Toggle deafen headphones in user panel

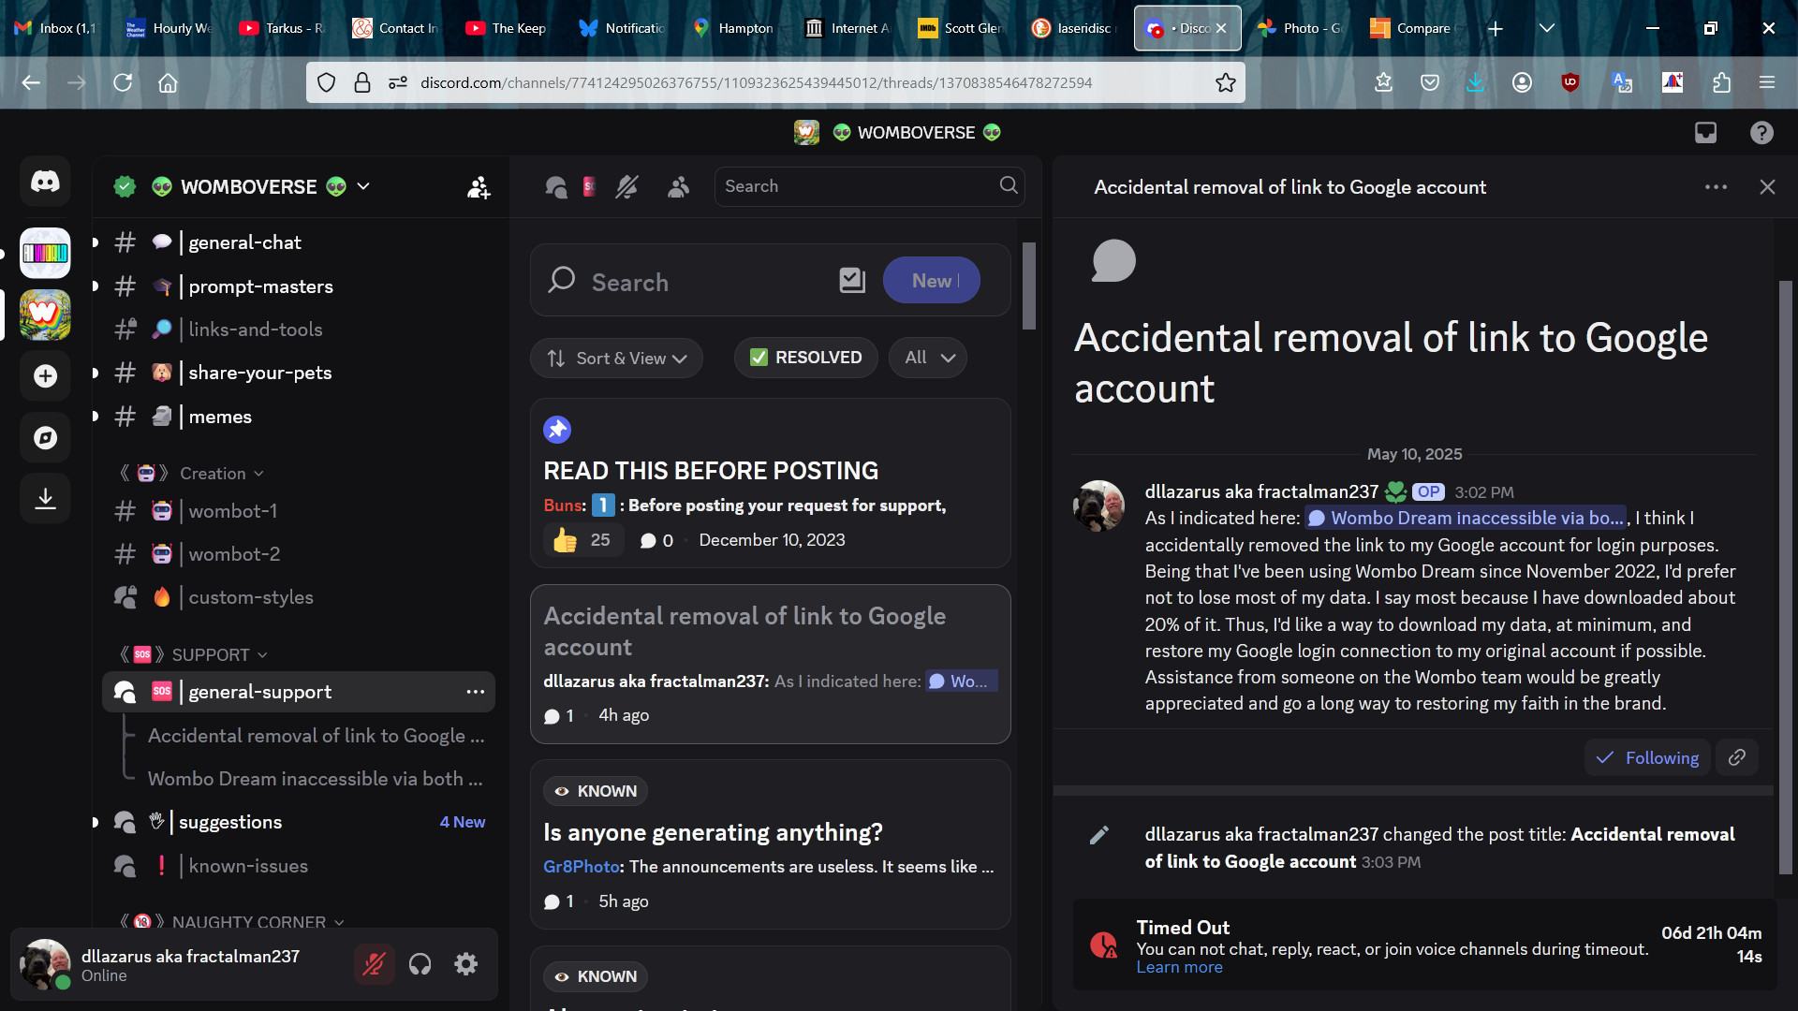click(420, 964)
